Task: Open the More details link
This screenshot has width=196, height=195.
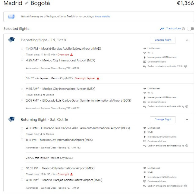Action: (x=102, y=17)
